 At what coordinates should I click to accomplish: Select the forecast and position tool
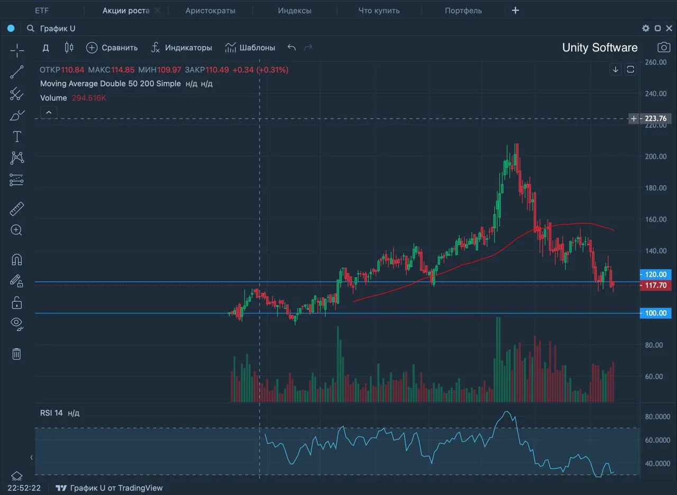pos(17,180)
